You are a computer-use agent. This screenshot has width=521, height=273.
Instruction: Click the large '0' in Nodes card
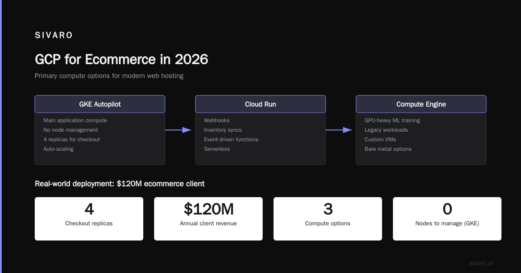coord(447,209)
